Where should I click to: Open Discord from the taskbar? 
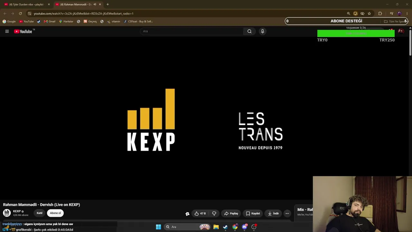point(245,227)
